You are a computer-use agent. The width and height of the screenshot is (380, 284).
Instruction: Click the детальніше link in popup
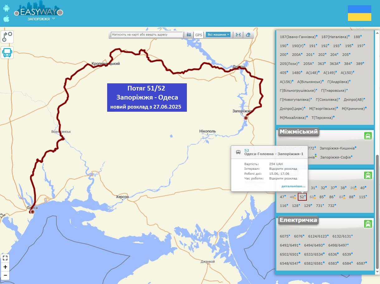[x=293, y=186]
